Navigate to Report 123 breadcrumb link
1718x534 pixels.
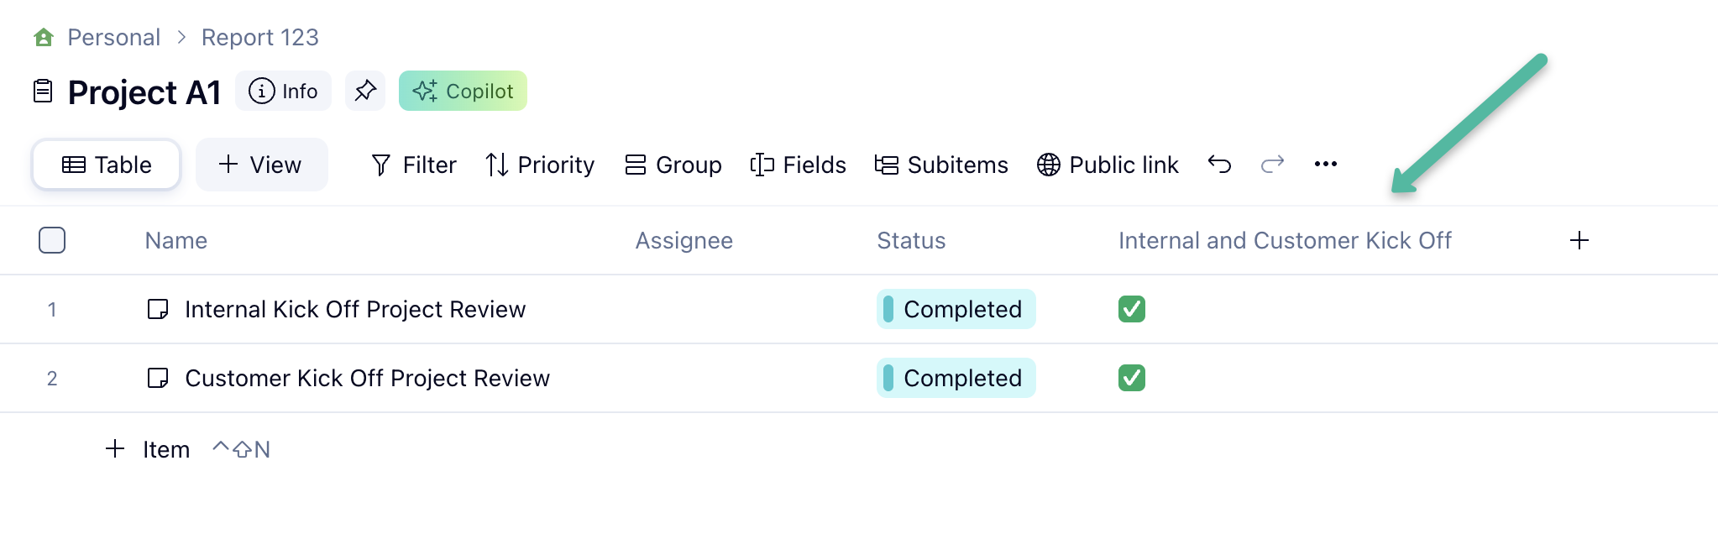click(x=259, y=38)
